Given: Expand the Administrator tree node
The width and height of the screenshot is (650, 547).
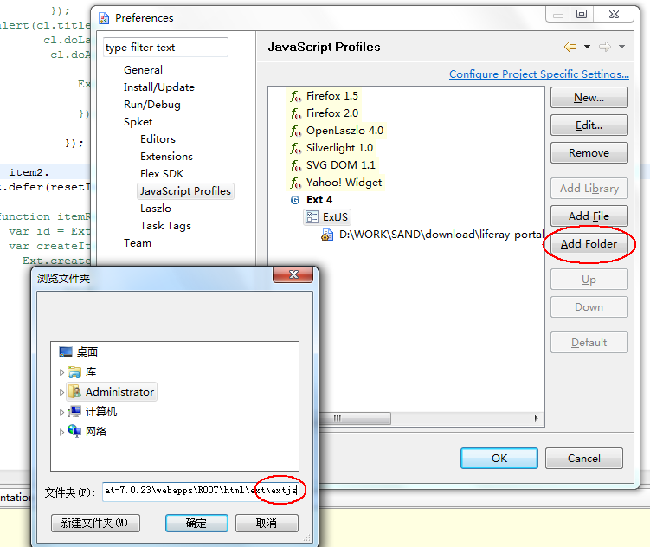Looking at the screenshot, I should (61, 392).
